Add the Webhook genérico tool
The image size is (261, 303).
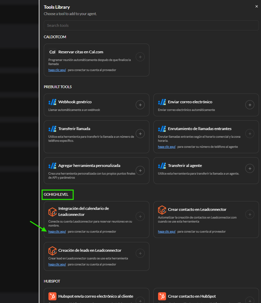pyautogui.click(x=140, y=105)
